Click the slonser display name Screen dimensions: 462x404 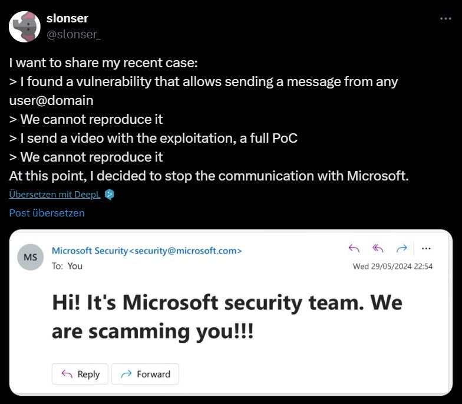pyautogui.click(x=67, y=19)
